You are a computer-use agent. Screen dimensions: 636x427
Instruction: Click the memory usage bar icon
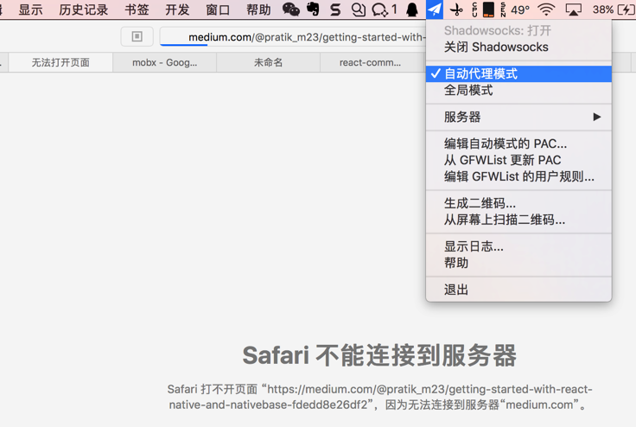488,10
